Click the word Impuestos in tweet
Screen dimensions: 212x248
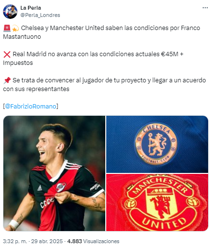pos(18,63)
